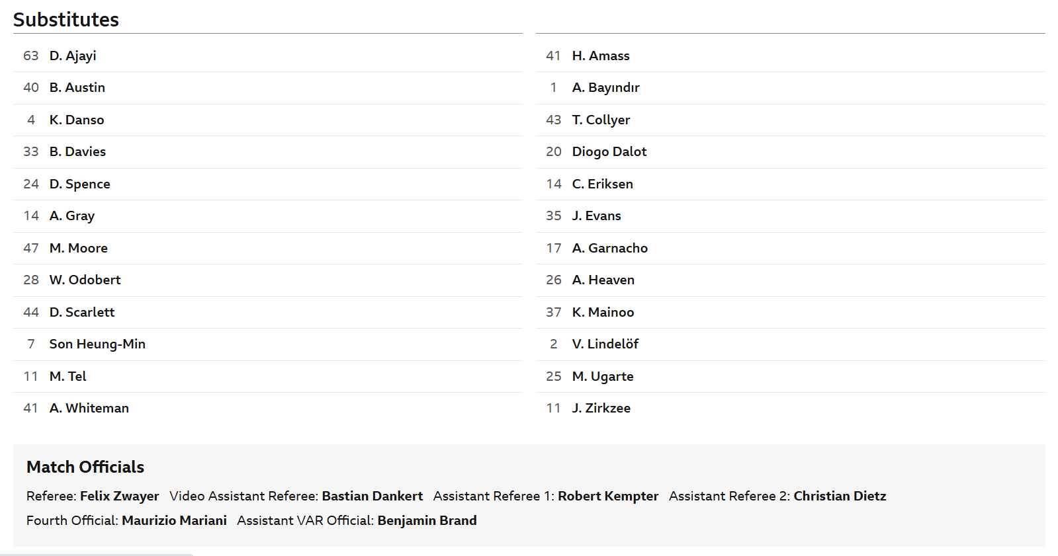
Task: Select goalkeeper A. Bayındır entry
Action: coord(605,87)
